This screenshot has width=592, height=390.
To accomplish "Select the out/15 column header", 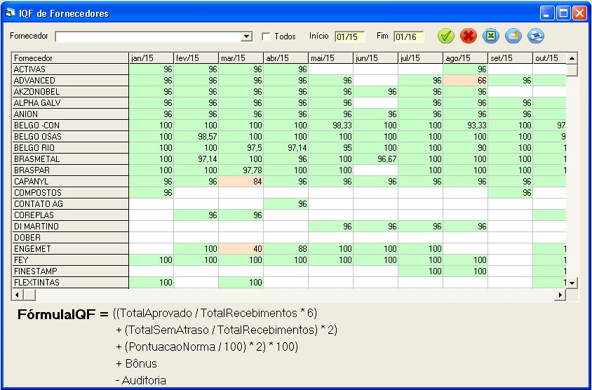I will tap(550, 58).
